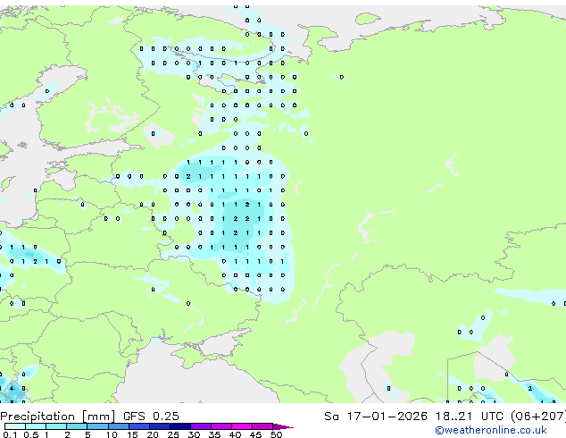The height and width of the screenshot is (438, 566).
Task: Click the 45 to 50 mm legend swatch
Action: coord(262,426)
